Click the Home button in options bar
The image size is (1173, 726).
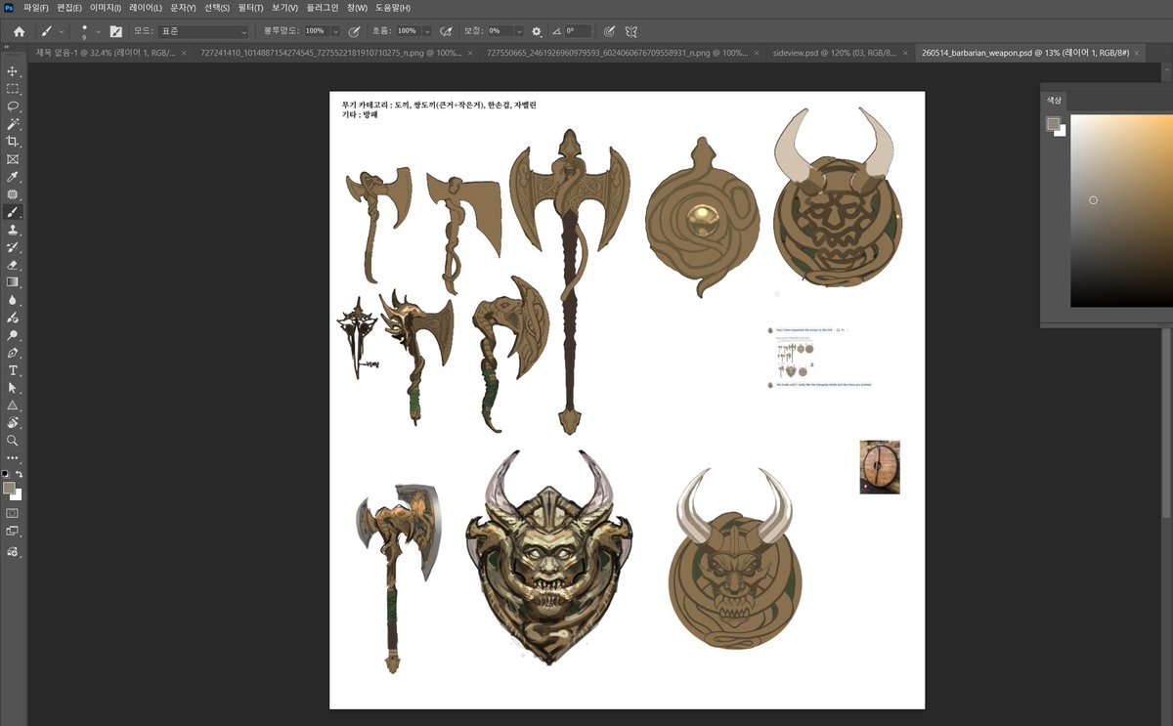click(x=19, y=31)
